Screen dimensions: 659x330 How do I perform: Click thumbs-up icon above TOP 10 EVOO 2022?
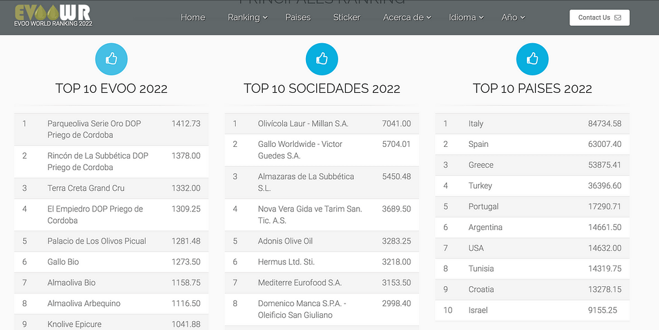pyautogui.click(x=111, y=59)
